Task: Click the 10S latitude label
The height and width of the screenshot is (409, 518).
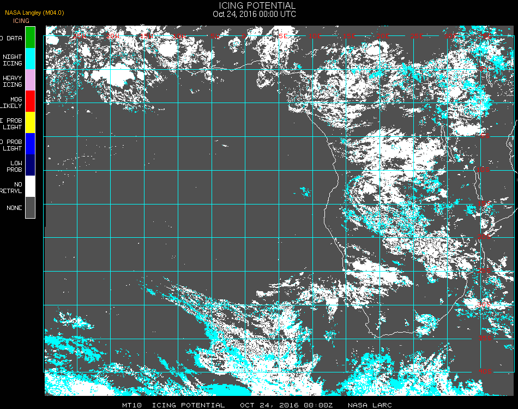Action: point(483,170)
